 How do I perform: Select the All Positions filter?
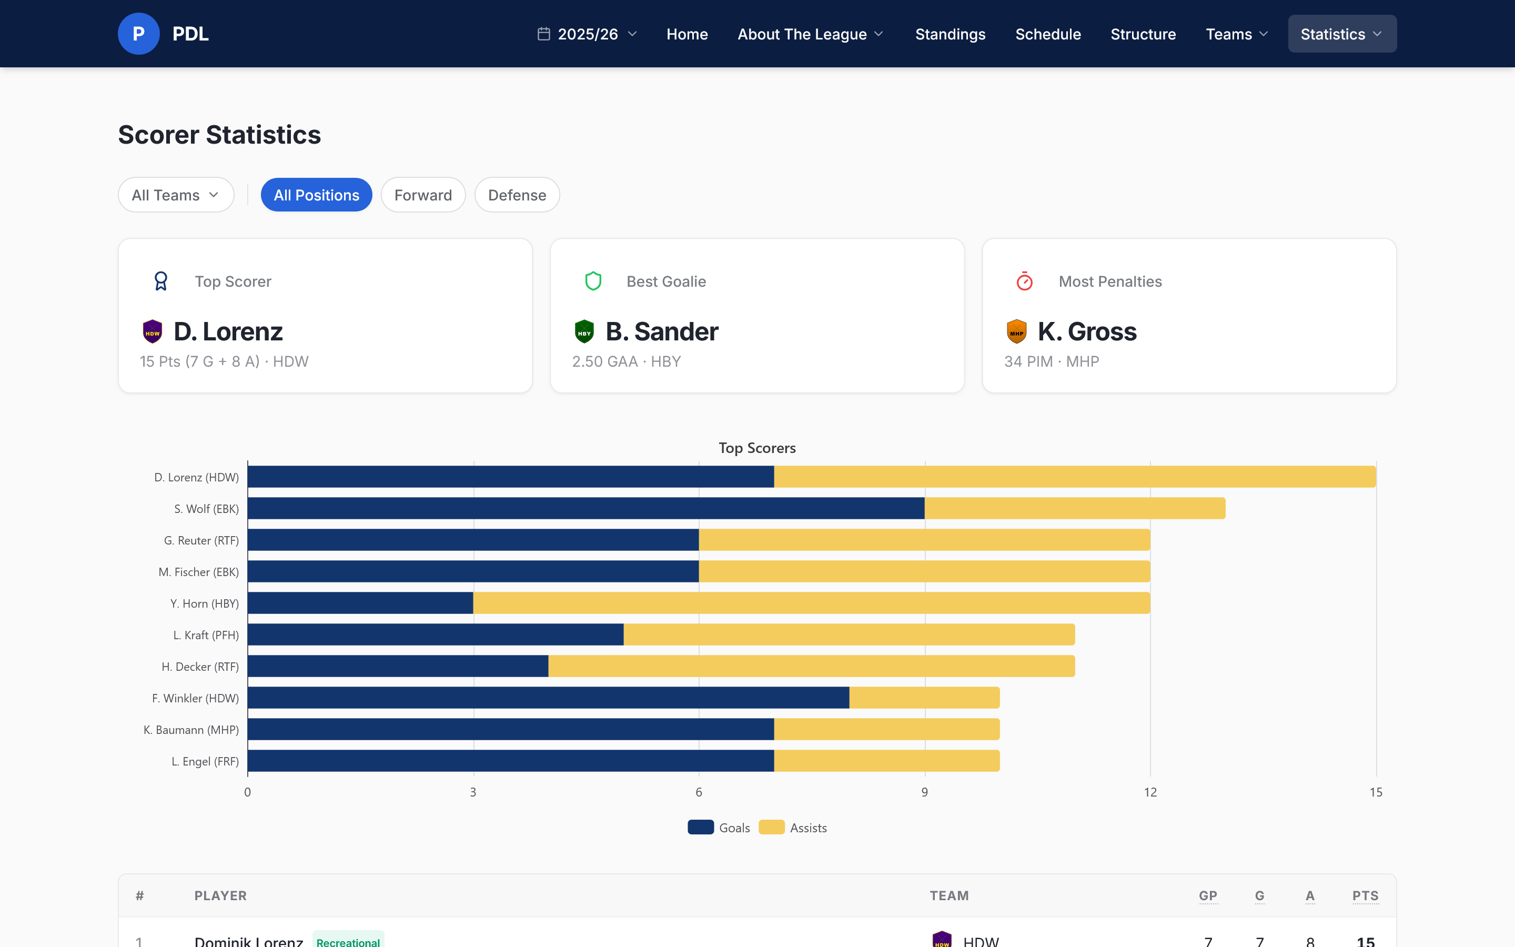click(x=316, y=195)
